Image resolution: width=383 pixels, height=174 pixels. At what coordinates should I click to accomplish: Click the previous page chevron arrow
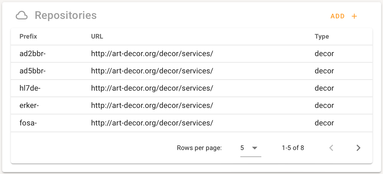pyautogui.click(x=331, y=148)
